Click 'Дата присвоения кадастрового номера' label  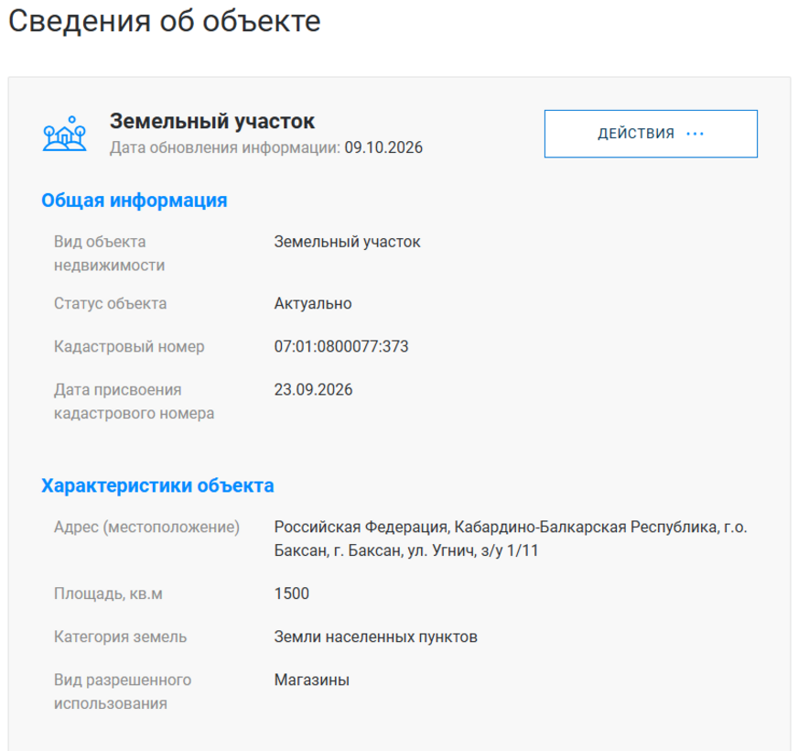click(x=134, y=401)
